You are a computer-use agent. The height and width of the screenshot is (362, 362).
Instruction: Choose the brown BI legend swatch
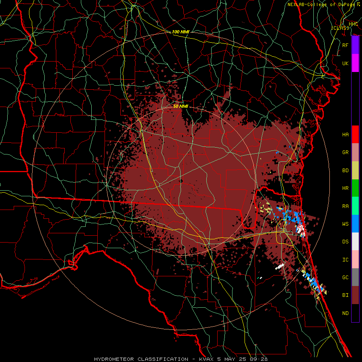pyautogui.click(x=355, y=295)
